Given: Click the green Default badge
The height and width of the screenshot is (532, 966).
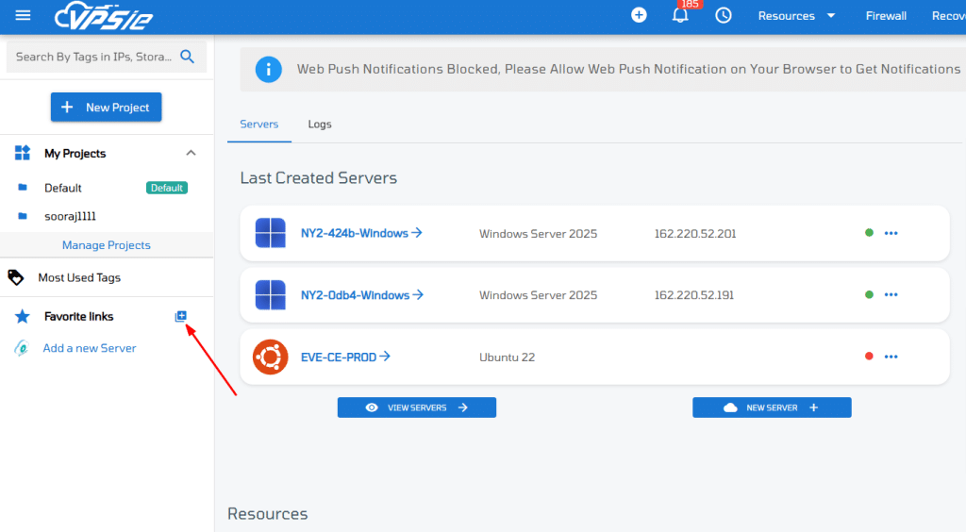Looking at the screenshot, I should click(167, 188).
